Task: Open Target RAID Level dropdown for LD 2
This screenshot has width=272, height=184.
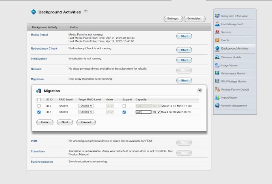Action: (x=86, y=112)
